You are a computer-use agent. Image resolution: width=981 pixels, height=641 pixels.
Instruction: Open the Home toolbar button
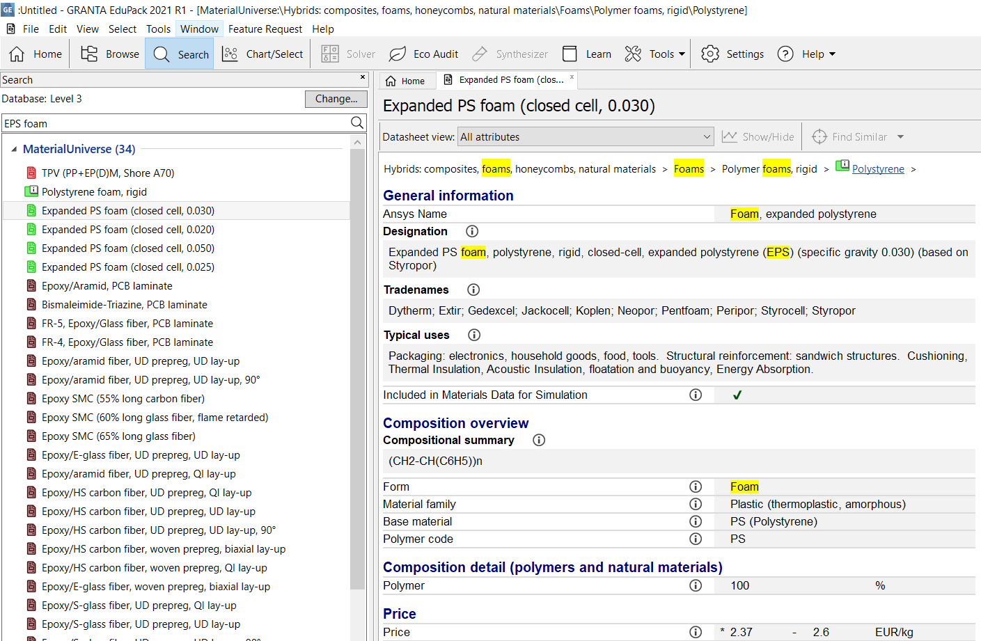[36, 54]
